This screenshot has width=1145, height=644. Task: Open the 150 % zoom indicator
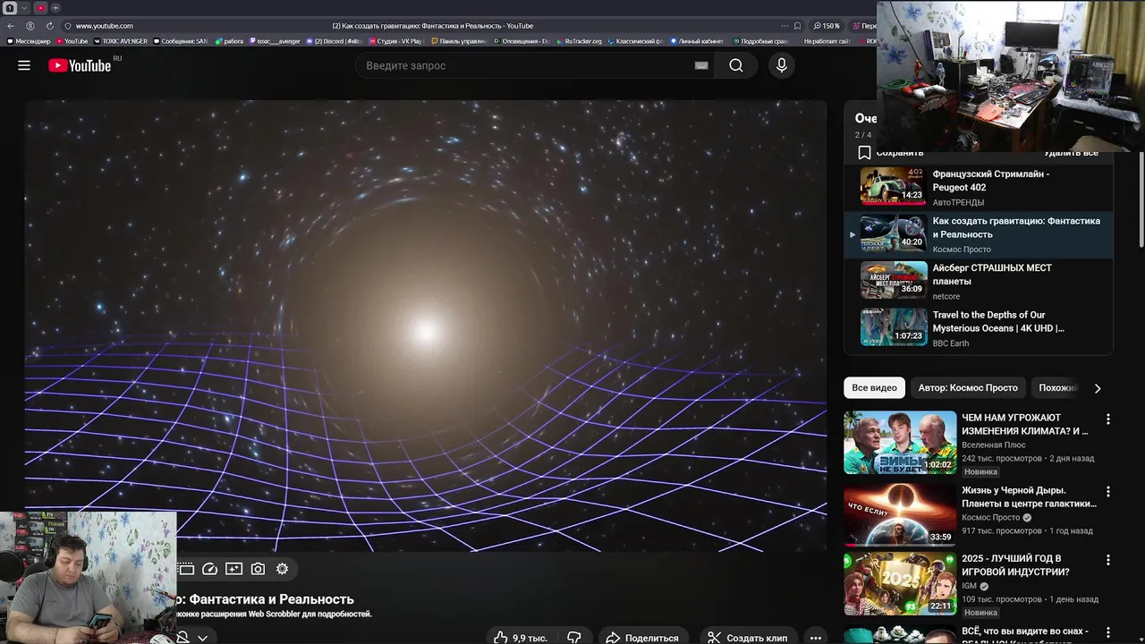(x=827, y=26)
